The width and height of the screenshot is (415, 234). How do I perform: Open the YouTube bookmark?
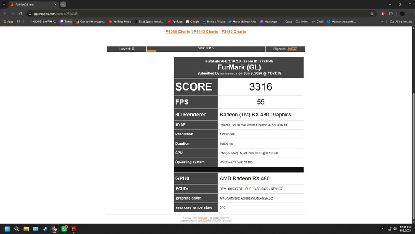pyautogui.click(x=175, y=22)
